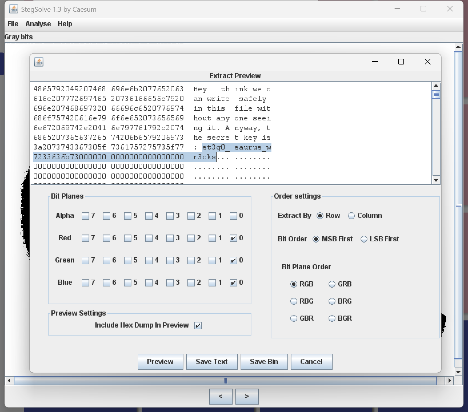Screen dimensions: 468x412
Task: Click the Save Text button
Action: pyautogui.click(x=212, y=361)
